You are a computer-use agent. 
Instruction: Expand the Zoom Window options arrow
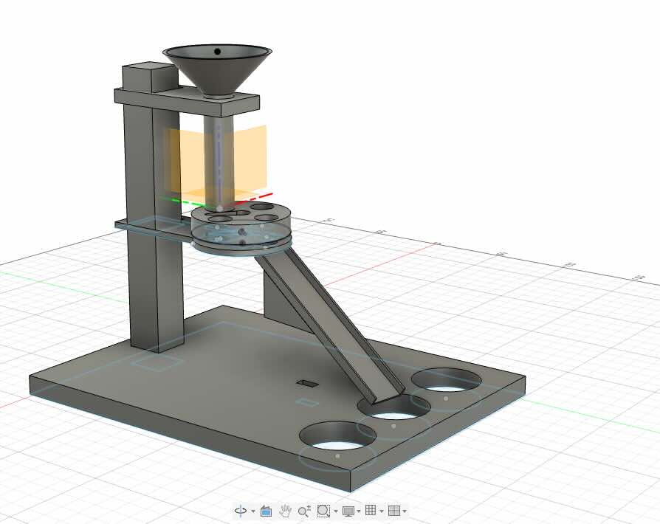click(x=335, y=511)
